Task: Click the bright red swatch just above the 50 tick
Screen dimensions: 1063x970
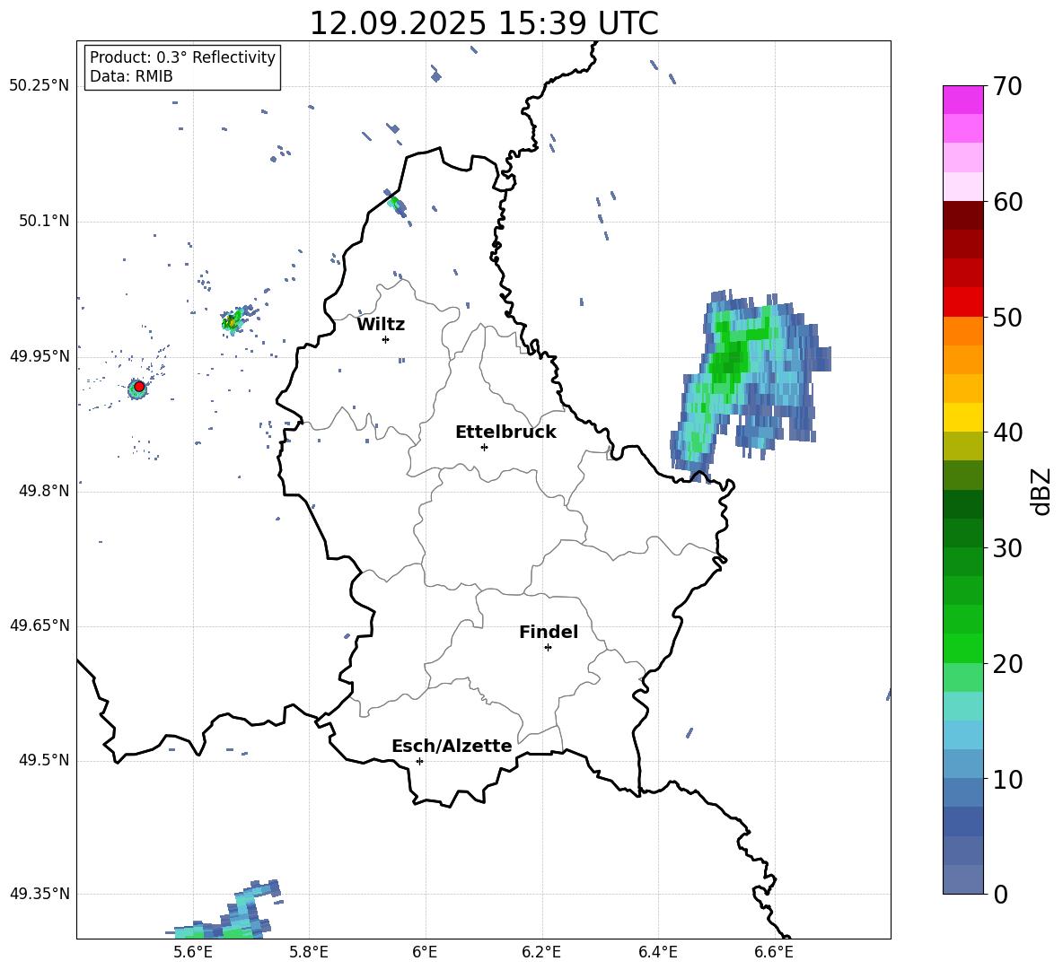Action: [962, 302]
